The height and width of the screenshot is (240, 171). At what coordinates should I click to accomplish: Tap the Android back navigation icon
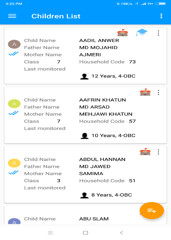(x=121, y=233)
